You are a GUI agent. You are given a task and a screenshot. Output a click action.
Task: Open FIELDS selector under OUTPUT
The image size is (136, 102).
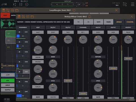[128, 32]
